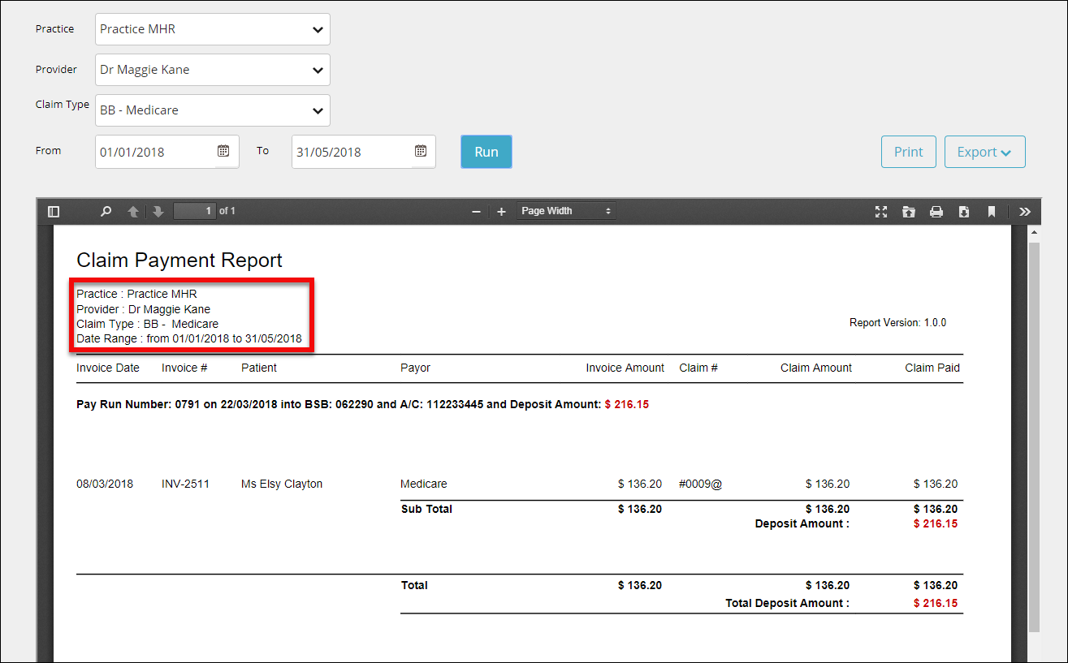
Task: Switch to presentation mode fullscreen icon
Action: pos(881,212)
